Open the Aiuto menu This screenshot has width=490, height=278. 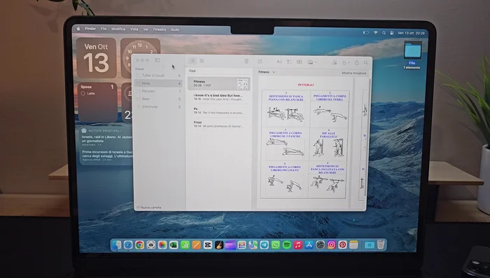tap(175, 29)
